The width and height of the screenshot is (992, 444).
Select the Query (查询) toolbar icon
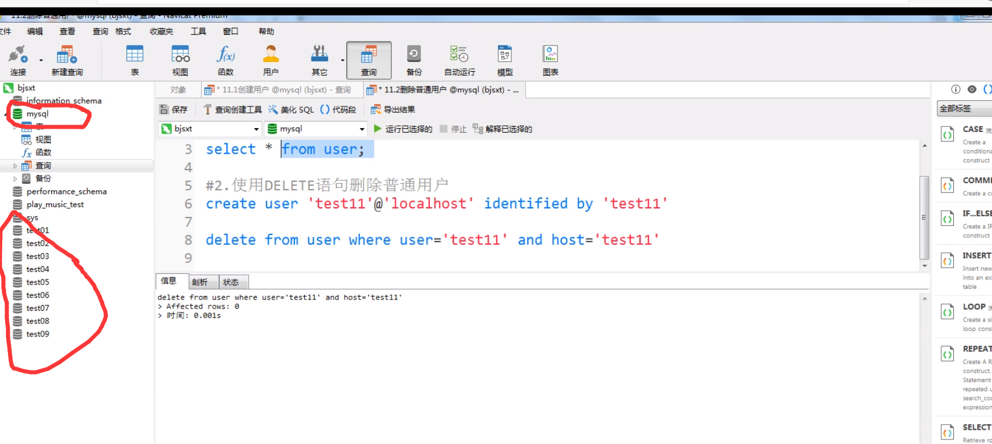point(369,60)
